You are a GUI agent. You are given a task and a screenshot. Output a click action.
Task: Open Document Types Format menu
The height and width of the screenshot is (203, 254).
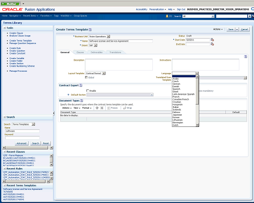87,108
